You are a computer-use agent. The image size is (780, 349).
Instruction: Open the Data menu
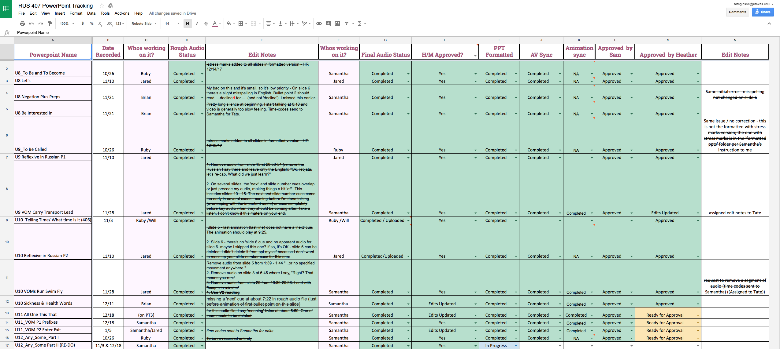click(x=91, y=13)
